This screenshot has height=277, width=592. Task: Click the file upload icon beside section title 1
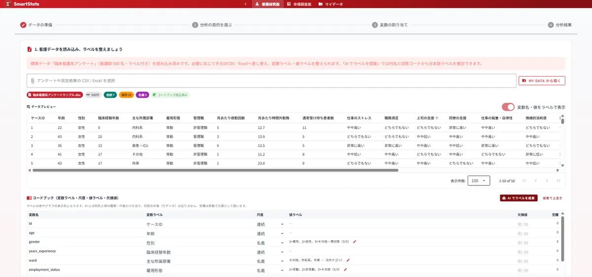point(30,49)
